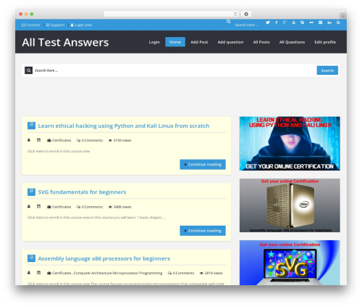Click the author icon in ethical hacking post
This screenshot has width=362, height=307.
(x=29, y=140)
